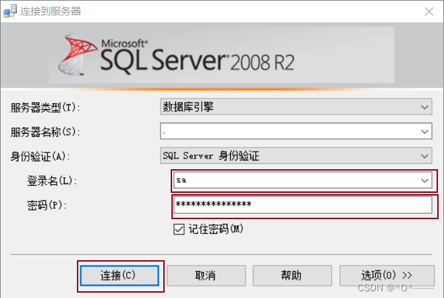Open the 服务器名称 dropdown arrow
This screenshot has height=298, width=444.
click(424, 131)
